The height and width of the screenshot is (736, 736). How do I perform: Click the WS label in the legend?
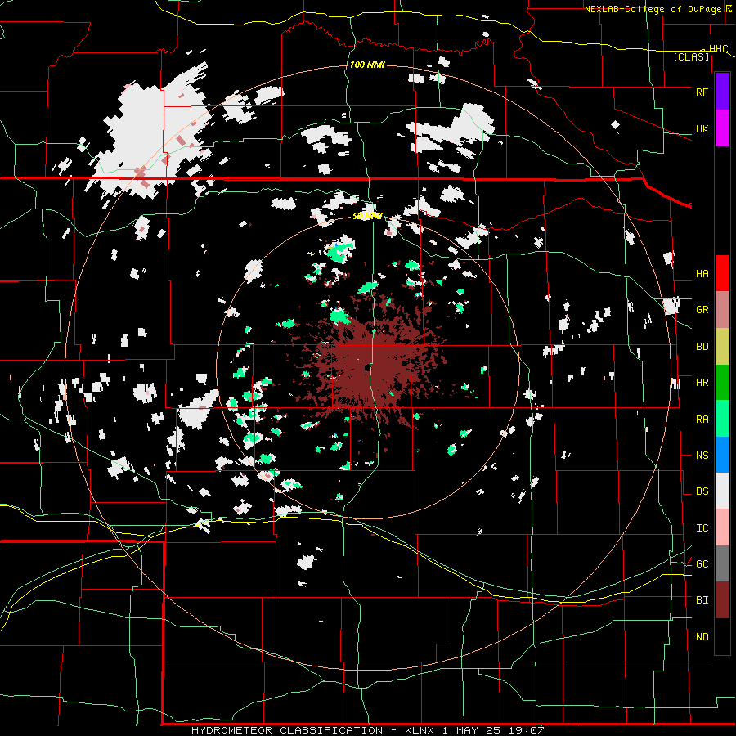point(702,456)
